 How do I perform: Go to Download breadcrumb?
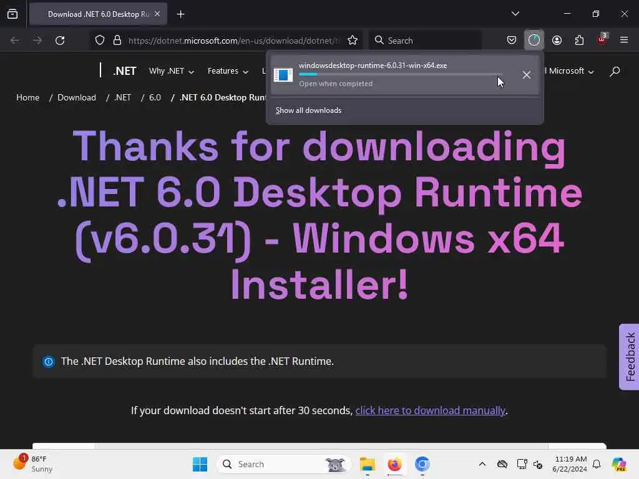(x=77, y=97)
